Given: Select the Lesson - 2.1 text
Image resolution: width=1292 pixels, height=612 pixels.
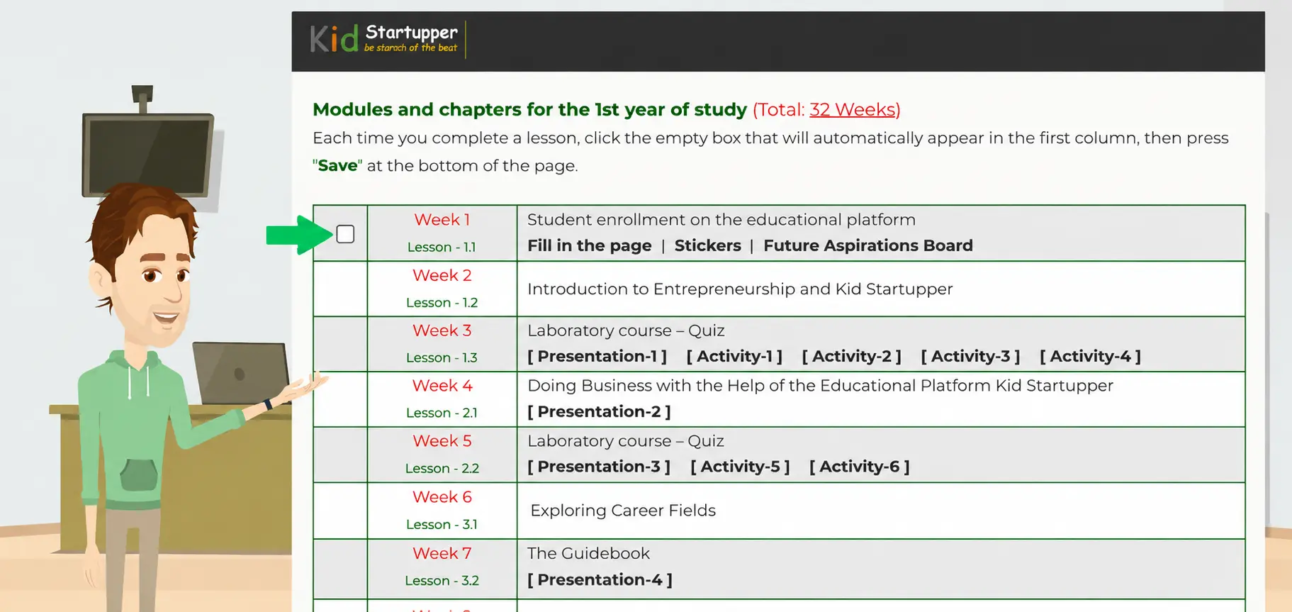Looking at the screenshot, I should [442, 413].
